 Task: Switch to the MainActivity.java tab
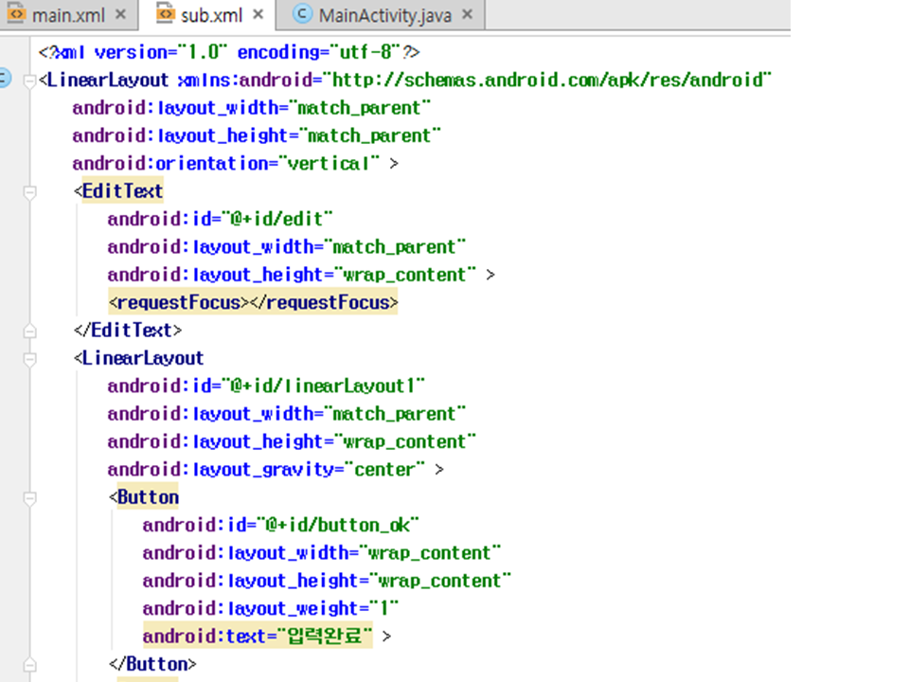point(384,15)
